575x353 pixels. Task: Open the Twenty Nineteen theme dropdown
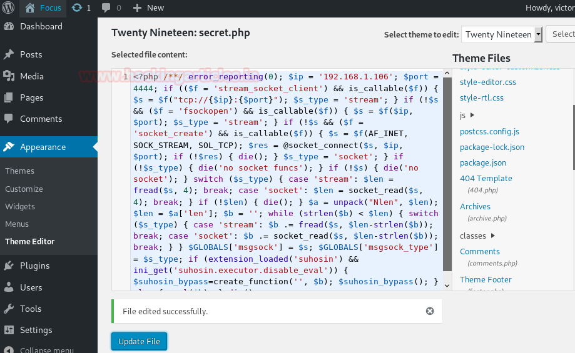[x=502, y=34]
